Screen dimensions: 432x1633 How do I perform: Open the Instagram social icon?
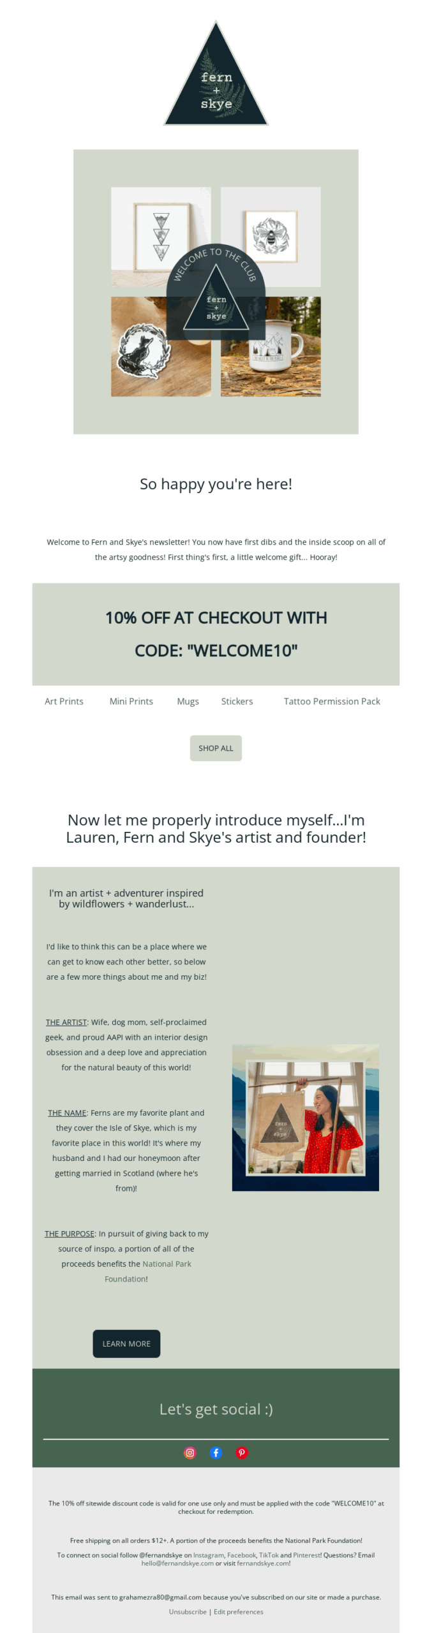(190, 1452)
